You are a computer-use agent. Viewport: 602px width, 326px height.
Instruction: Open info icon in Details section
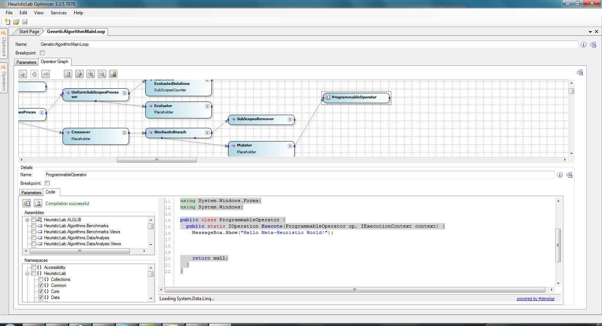560,175
